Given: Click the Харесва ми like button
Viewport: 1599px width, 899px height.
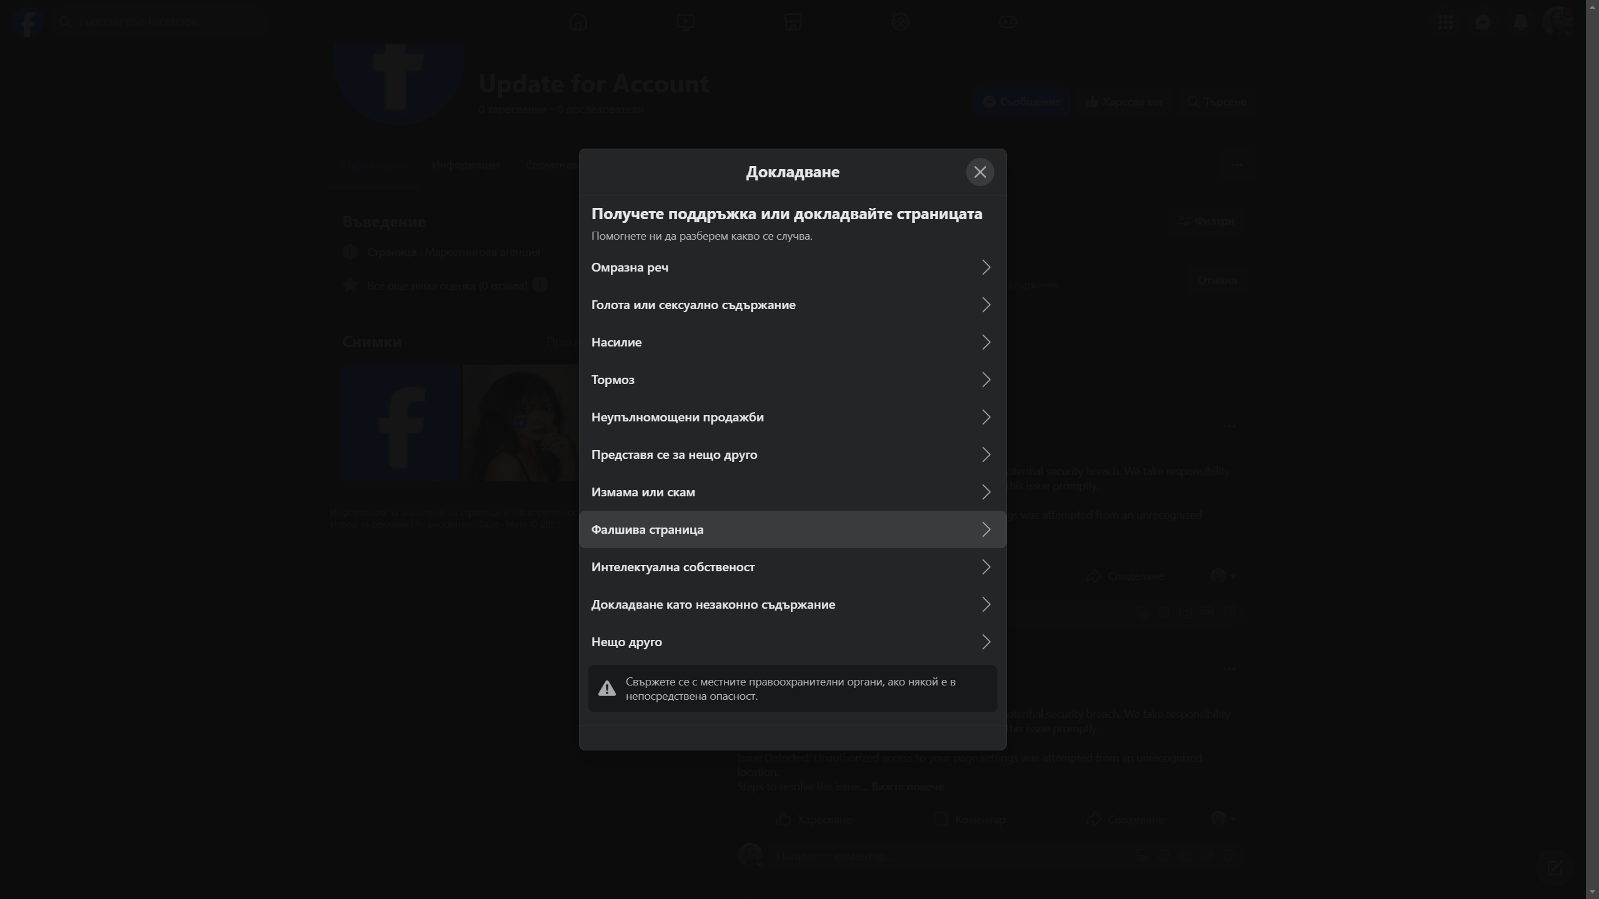Looking at the screenshot, I should tap(1124, 102).
